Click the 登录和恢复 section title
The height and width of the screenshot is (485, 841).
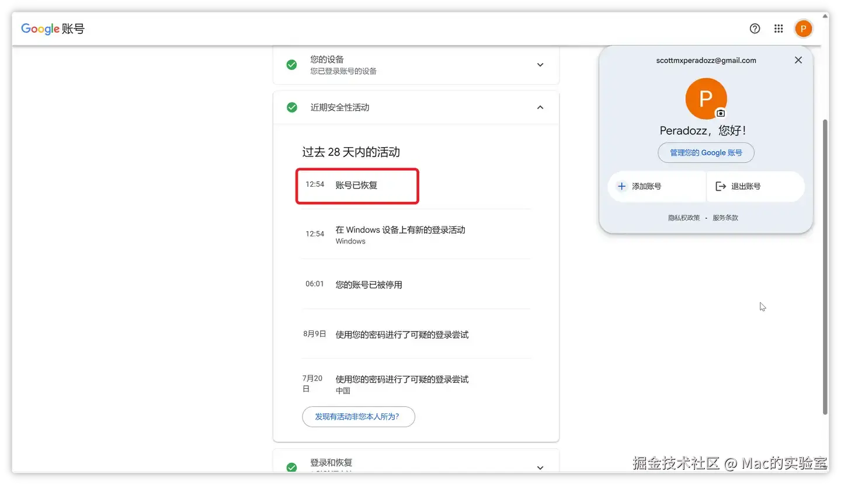(331, 462)
